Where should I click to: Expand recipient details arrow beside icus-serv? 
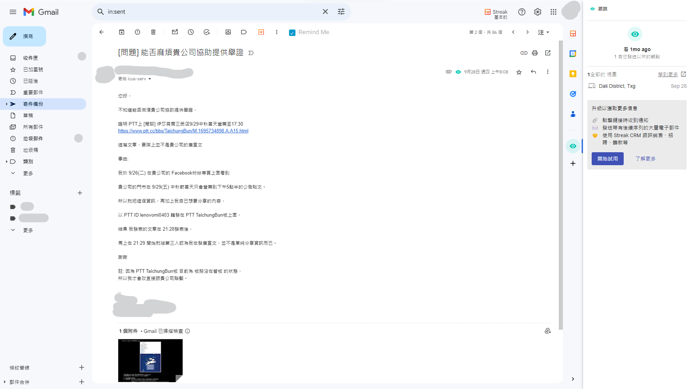point(150,79)
